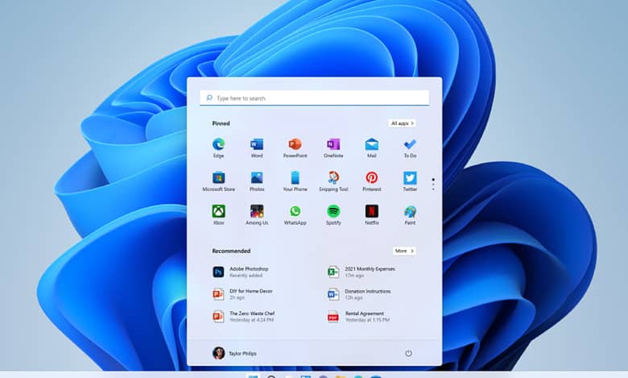Click the power button icon
The width and height of the screenshot is (628, 378).
(x=408, y=353)
